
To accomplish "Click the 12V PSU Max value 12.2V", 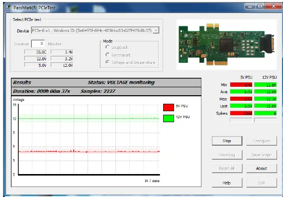I will pos(265,99).
